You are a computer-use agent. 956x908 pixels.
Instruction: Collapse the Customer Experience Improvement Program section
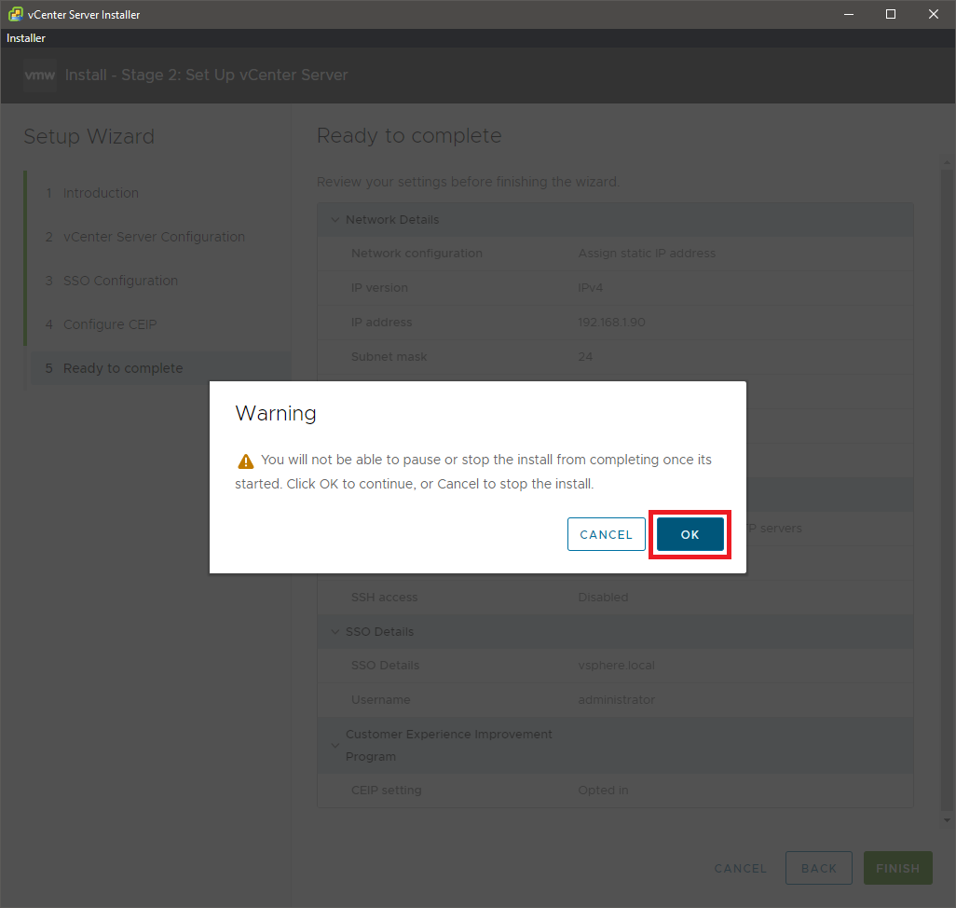[335, 746]
